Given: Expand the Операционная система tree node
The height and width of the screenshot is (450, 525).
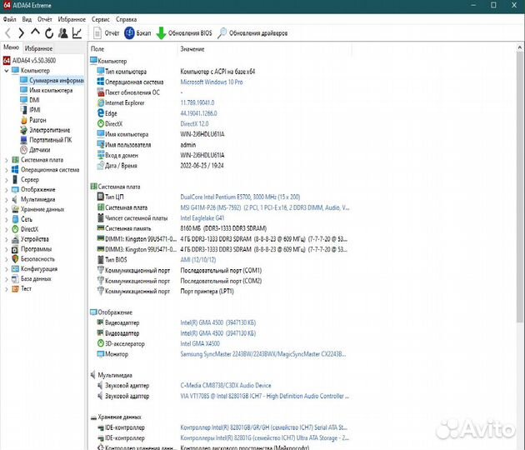Looking at the screenshot, I should click(7, 170).
